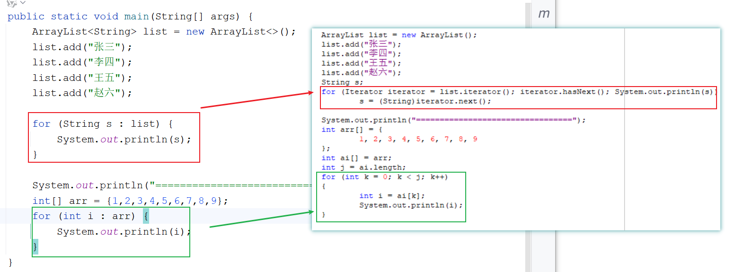The height and width of the screenshot is (272, 735).
Task: Click the highlighted closing brace of the arr loop
Action: tap(35, 246)
